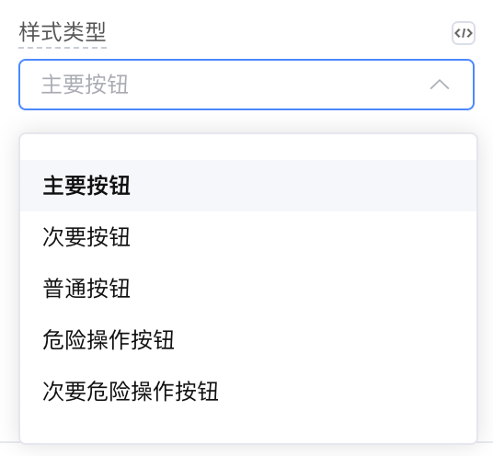Set button style to secondary danger 次要危险操作按钮
The width and height of the screenshot is (493, 456).
click(248, 392)
